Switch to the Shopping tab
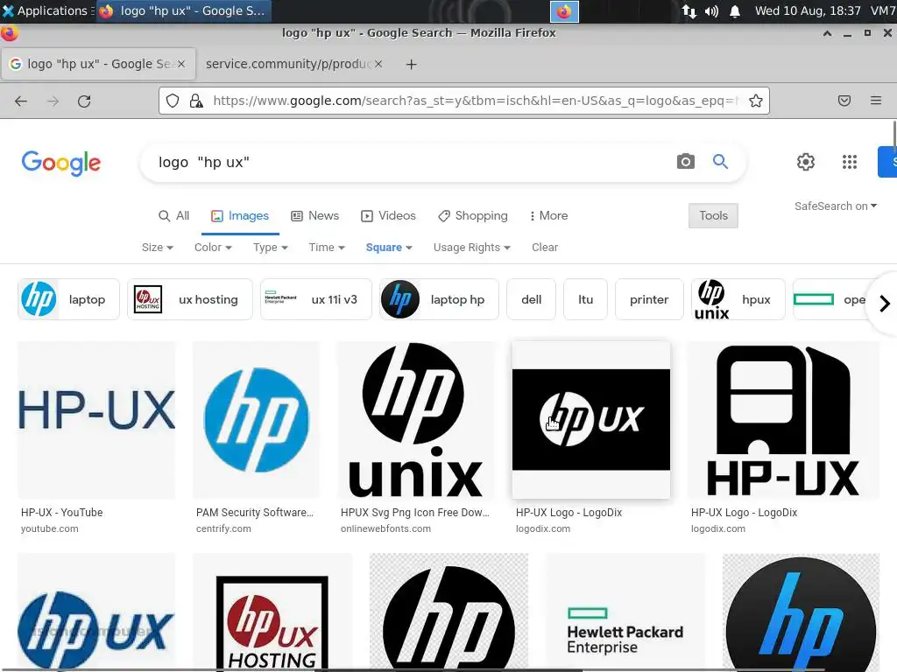This screenshot has height=672, width=897. point(472,216)
